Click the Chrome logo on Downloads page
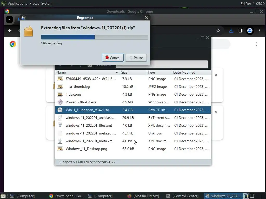The image size is (266, 199). [x=12, y=44]
